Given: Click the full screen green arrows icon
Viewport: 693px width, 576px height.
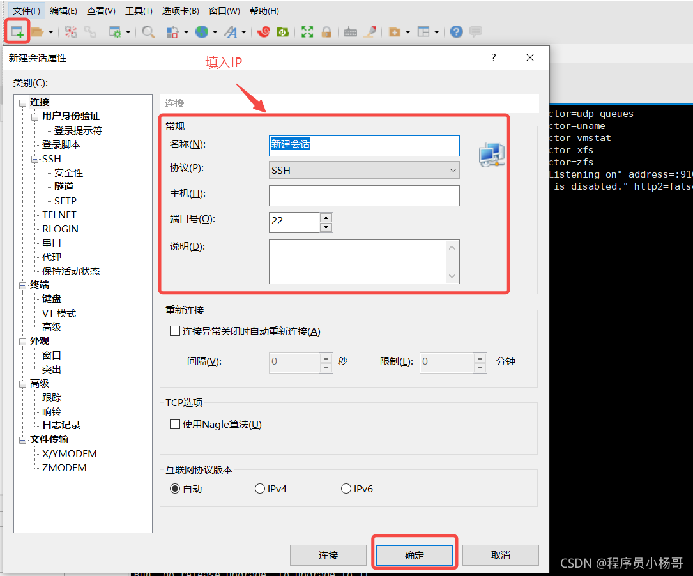Looking at the screenshot, I should pos(307,32).
